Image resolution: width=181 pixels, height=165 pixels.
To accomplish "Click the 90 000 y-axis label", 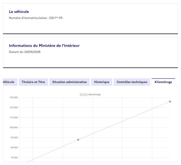I will [14, 137].
